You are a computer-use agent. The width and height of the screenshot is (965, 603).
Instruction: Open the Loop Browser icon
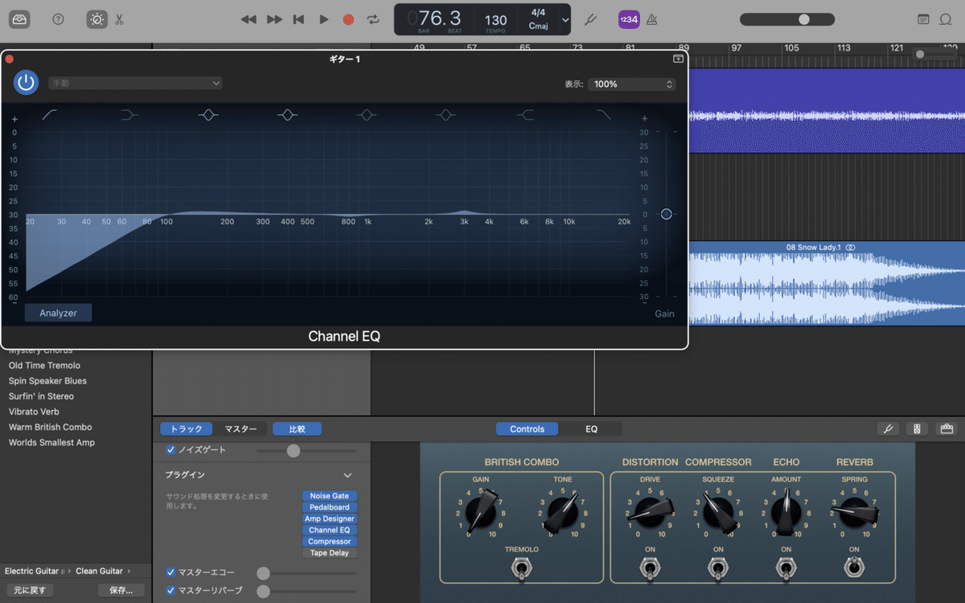pos(946,19)
